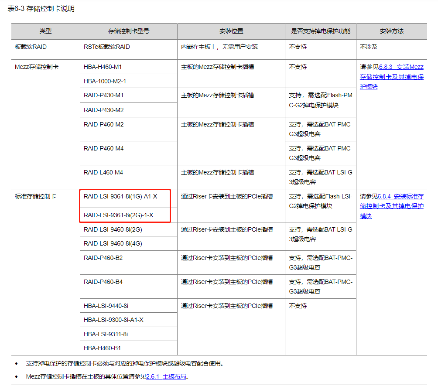
Task: Click the note starting 支持掉电保护的存储控制卡
Action: pos(124,363)
